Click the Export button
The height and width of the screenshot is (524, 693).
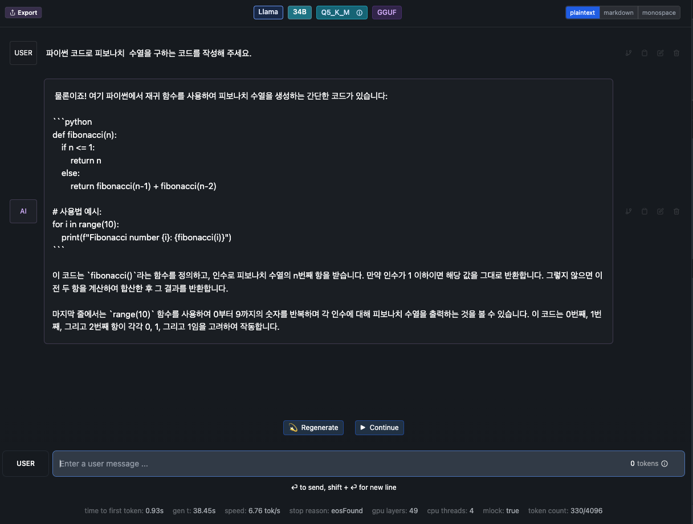23,13
